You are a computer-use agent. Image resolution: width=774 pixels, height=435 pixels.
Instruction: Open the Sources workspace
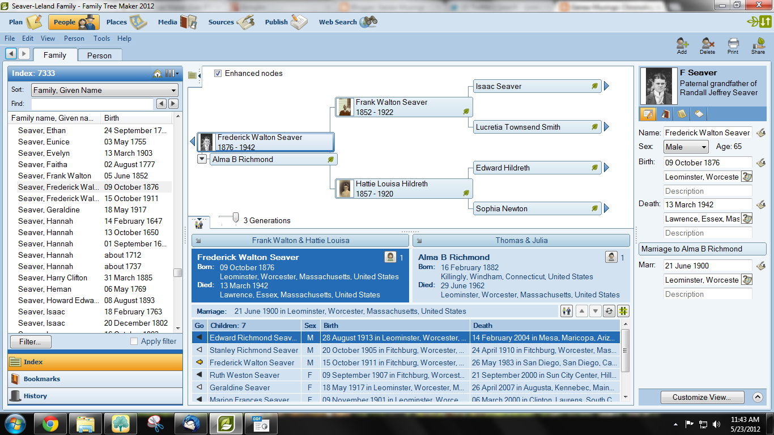231,22
